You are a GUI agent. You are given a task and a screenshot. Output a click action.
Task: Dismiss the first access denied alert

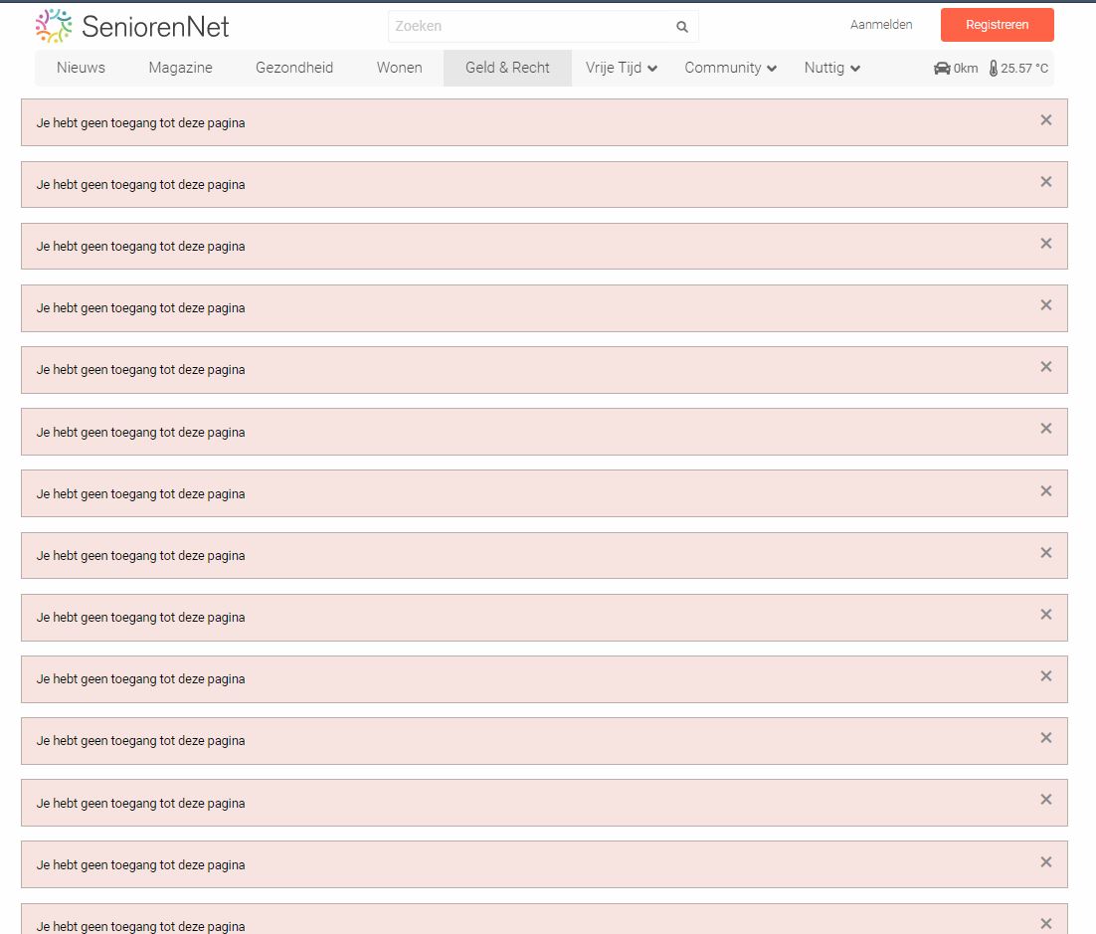[1045, 120]
